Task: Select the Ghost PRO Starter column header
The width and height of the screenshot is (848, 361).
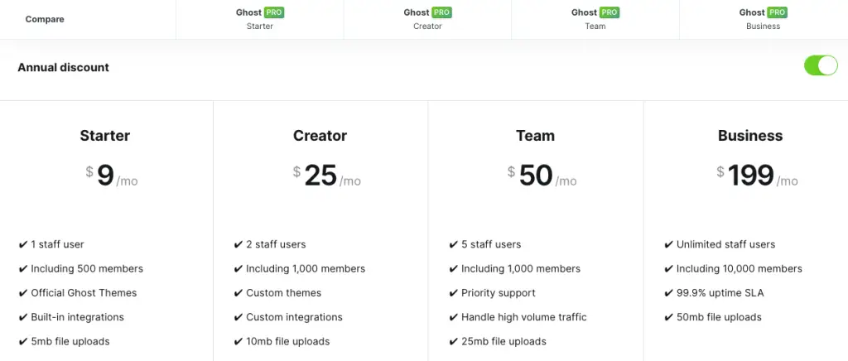Action: pos(259,19)
